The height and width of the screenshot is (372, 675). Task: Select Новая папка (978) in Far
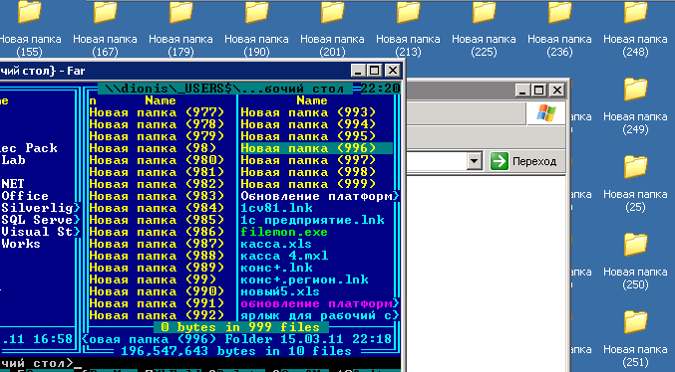point(157,124)
